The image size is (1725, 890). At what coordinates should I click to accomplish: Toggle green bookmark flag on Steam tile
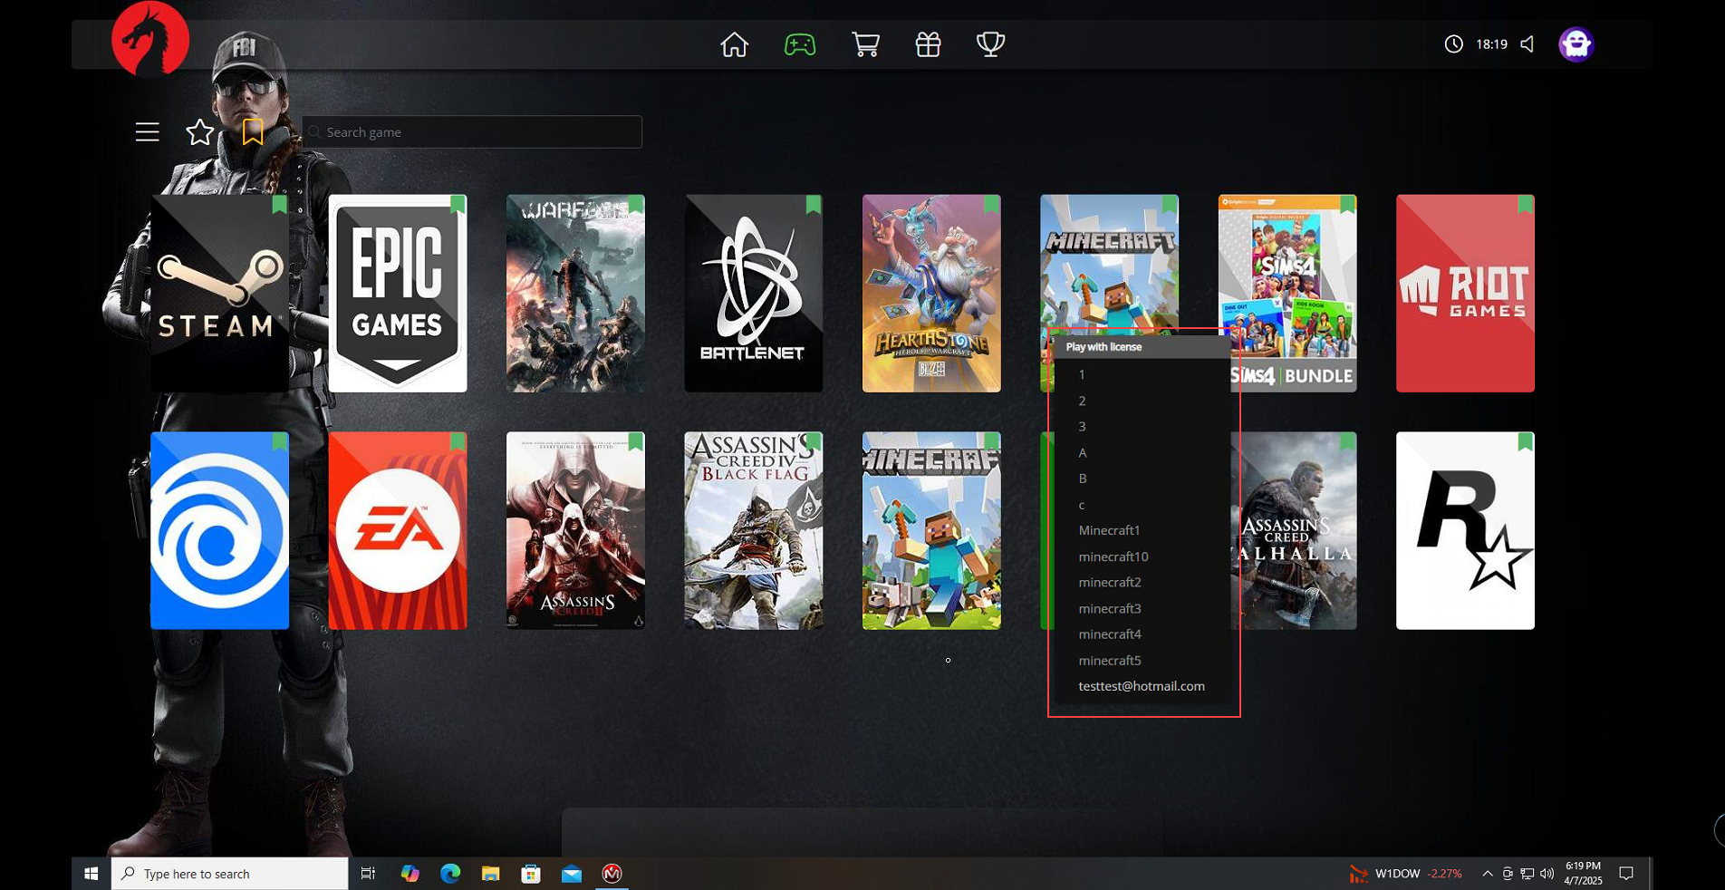click(280, 205)
